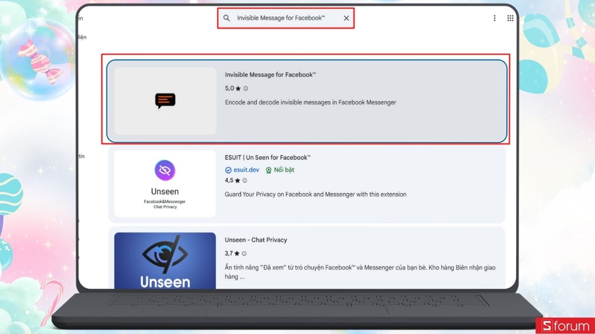595x334 pixels.
Task: Open the Google apps grid
Action: [510, 18]
